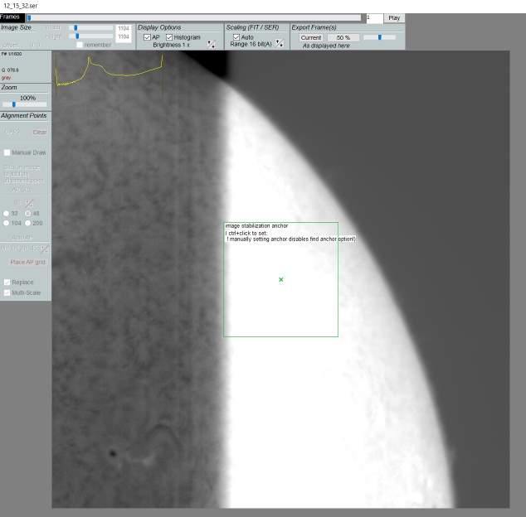Click the Zoom 100% slider

(x=25, y=104)
